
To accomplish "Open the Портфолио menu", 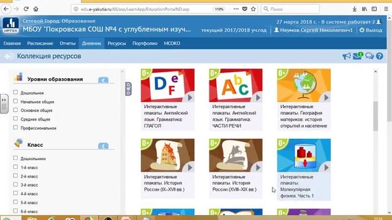I will [x=145, y=43].
